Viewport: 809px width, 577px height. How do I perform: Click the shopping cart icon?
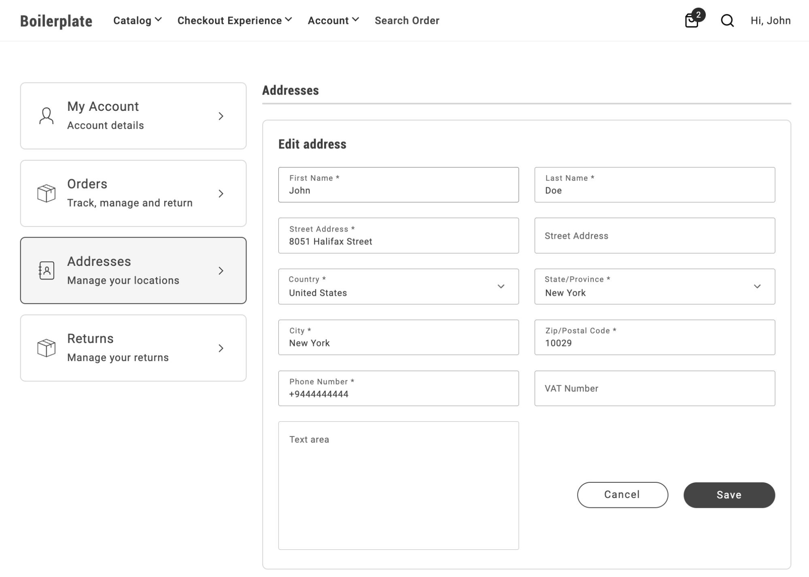(x=692, y=20)
